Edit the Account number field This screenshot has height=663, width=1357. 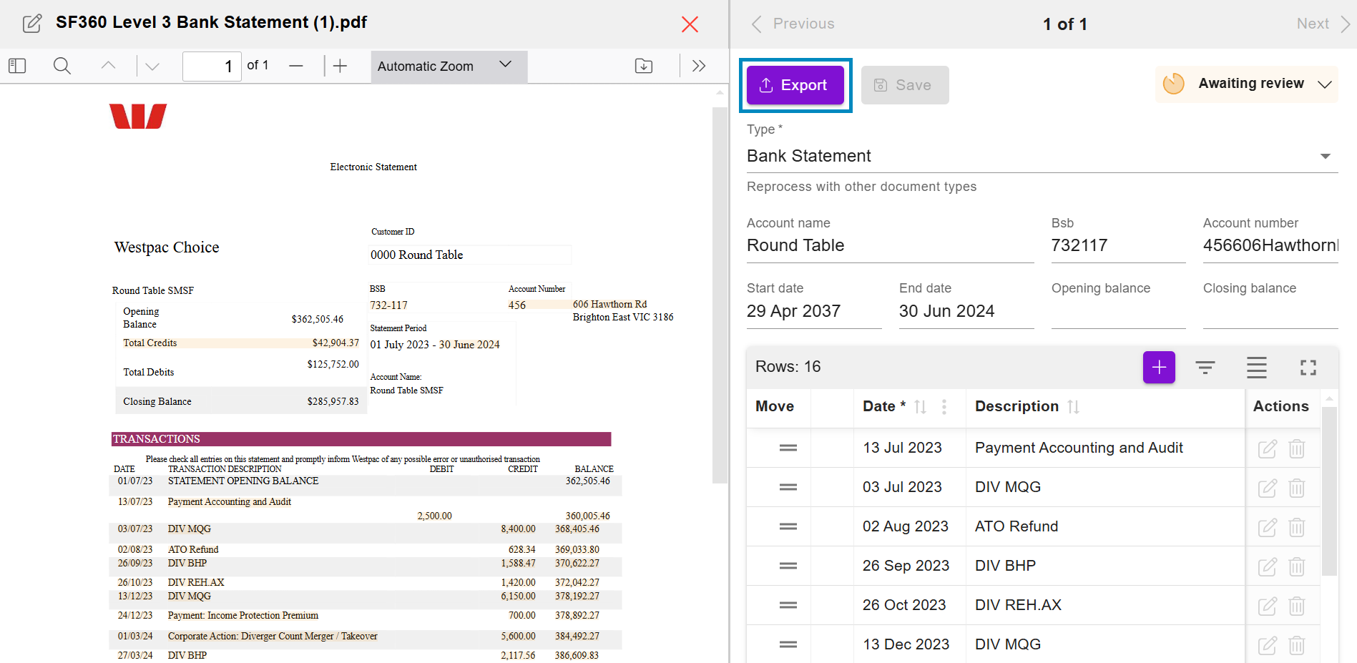pyautogui.click(x=1270, y=245)
